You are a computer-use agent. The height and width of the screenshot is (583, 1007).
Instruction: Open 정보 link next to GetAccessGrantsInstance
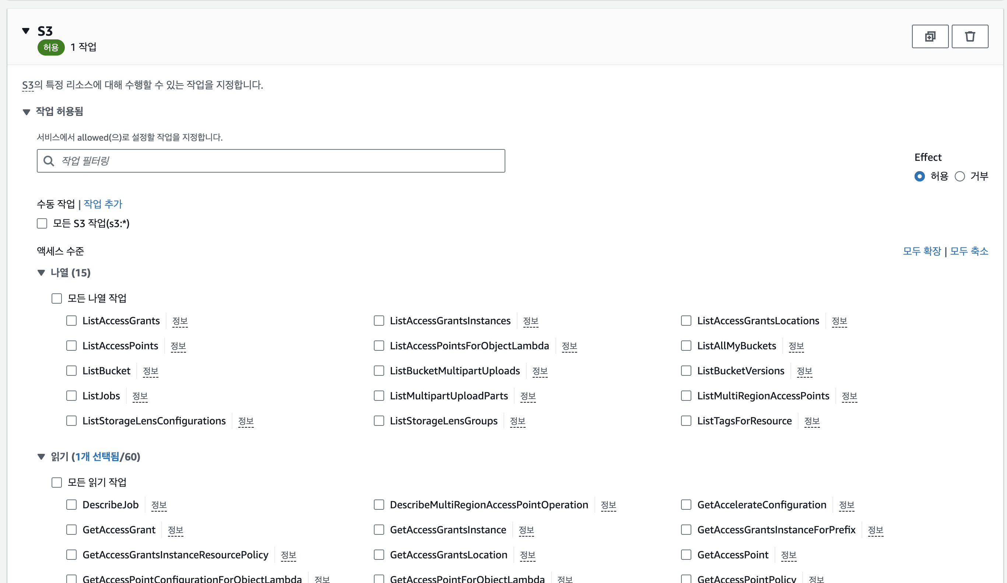tap(526, 530)
